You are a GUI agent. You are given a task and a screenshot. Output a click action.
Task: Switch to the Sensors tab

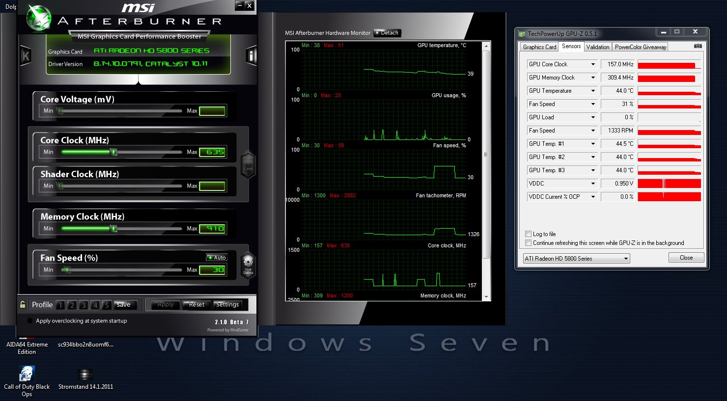click(571, 46)
